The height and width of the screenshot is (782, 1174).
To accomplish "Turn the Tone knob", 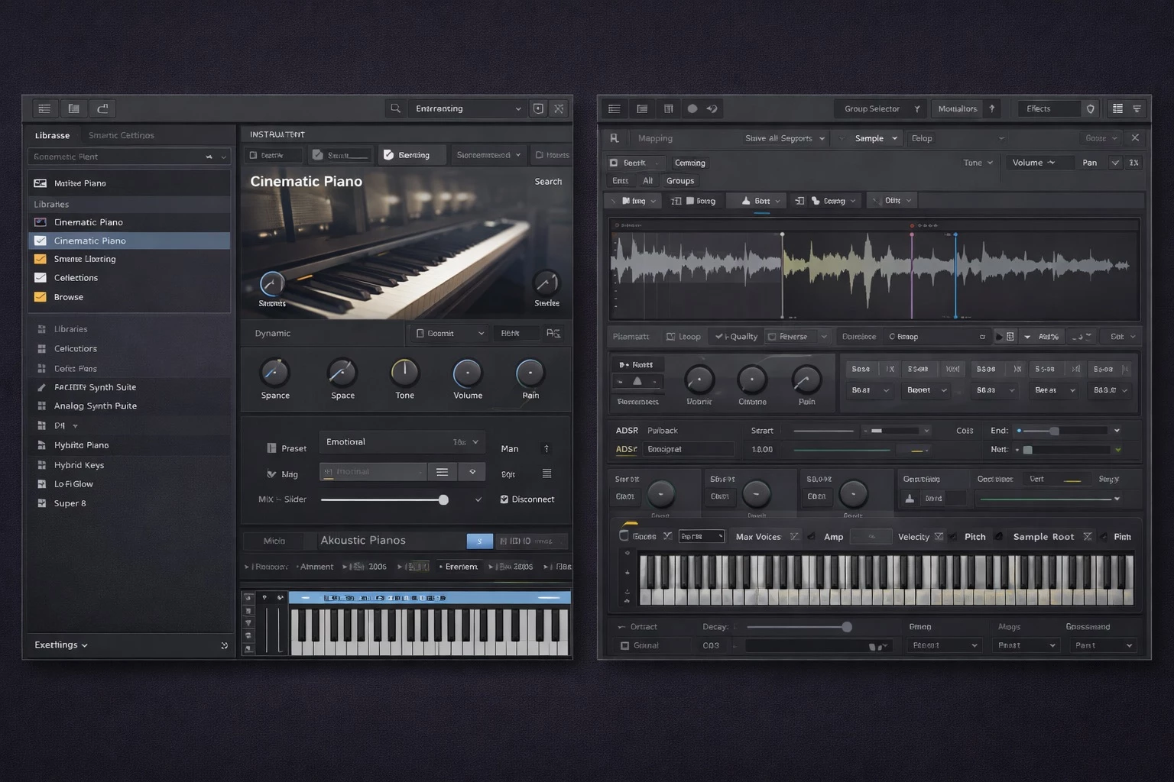I will (404, 373).
